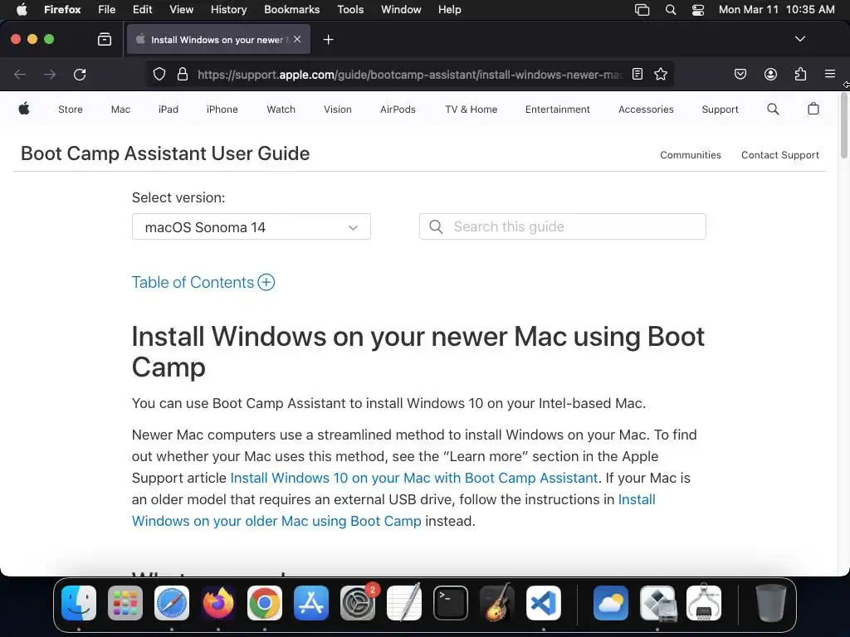The width and height of the screenshot is (850, 637).
Task: Open Accessories section
Action: pyautogui.click(x=646, y=109)
